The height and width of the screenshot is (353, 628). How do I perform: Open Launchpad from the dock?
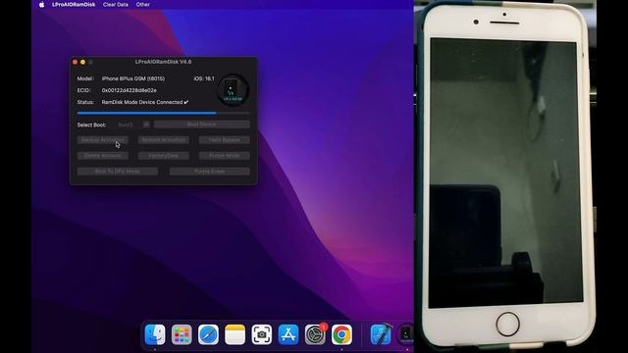pyautogui.click(x=182, y=334)
